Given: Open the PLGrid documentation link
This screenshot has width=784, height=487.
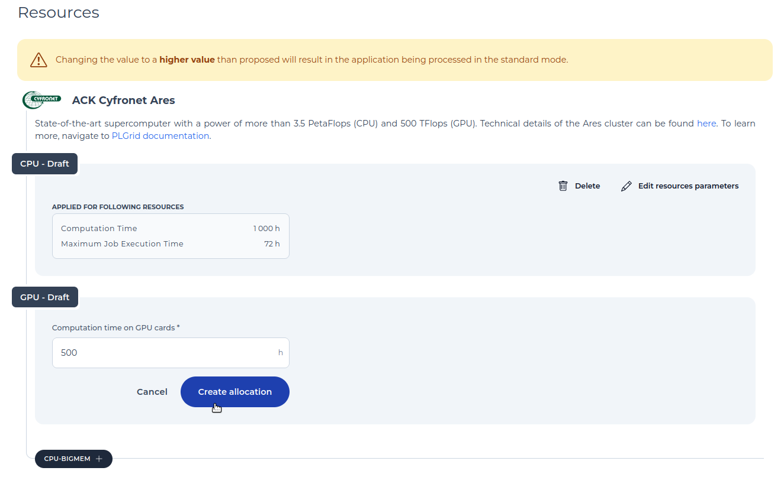Looking at the screenshot, I should 160,135.
